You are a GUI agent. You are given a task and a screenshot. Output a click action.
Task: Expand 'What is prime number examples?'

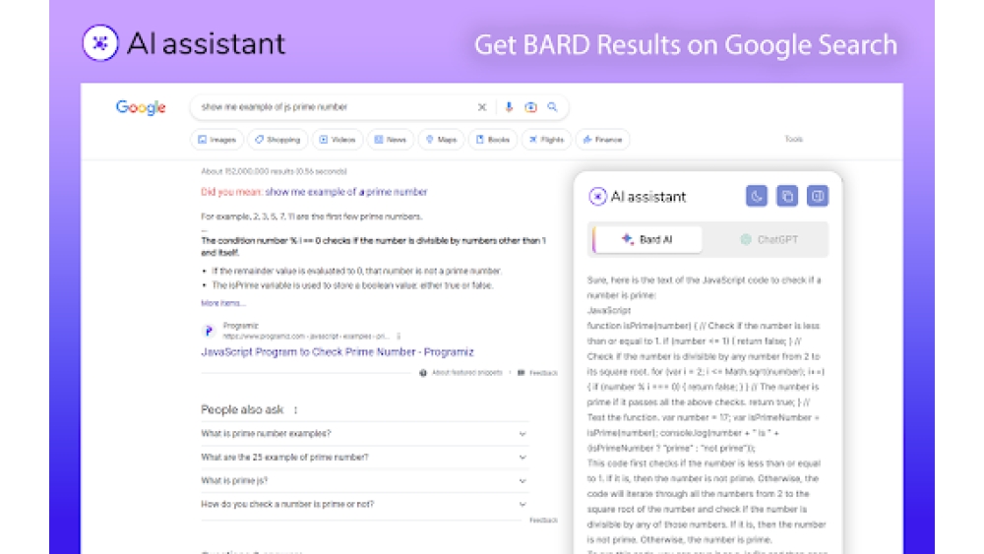[364, 434]
